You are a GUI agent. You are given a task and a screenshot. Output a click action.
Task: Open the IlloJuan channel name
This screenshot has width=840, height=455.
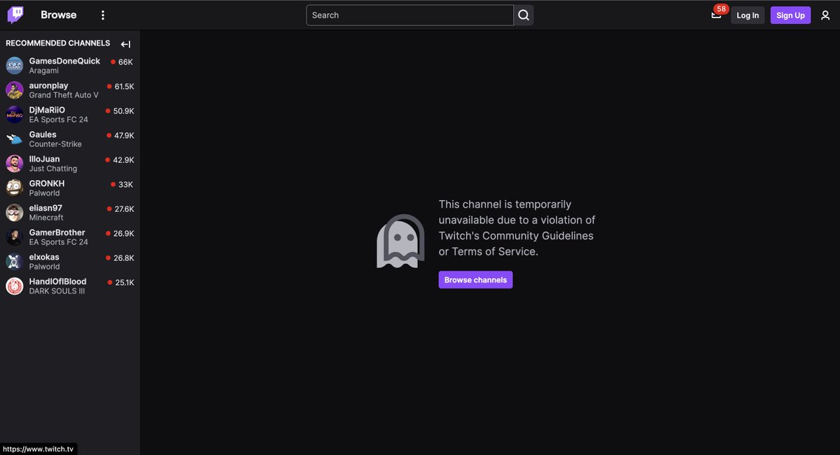coord(45,159)
